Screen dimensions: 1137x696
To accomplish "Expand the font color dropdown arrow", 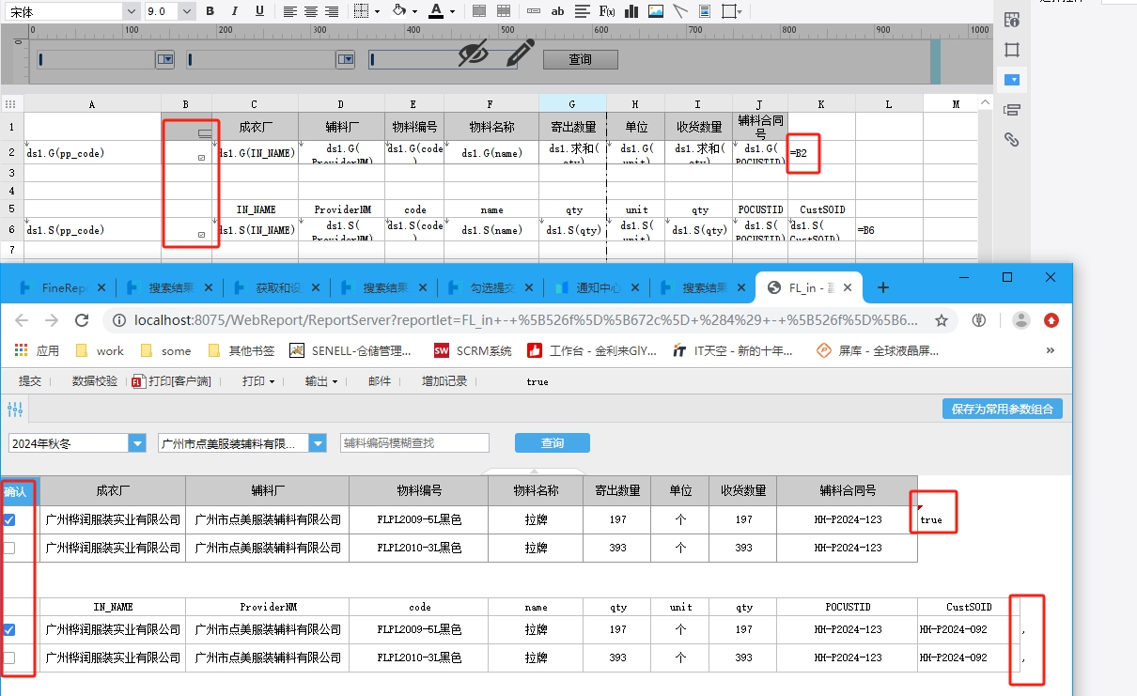I will [453, 11].
